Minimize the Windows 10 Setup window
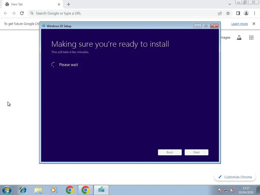The width and height of the screenshot is (260, 195). coord(198,26)
